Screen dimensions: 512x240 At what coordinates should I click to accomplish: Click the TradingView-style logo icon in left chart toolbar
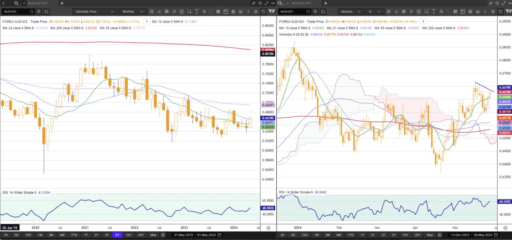272,12
